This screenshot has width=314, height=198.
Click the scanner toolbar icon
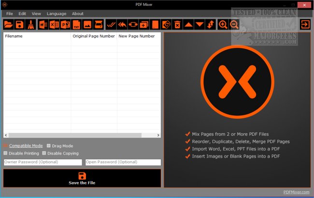(x=99, y=25)
